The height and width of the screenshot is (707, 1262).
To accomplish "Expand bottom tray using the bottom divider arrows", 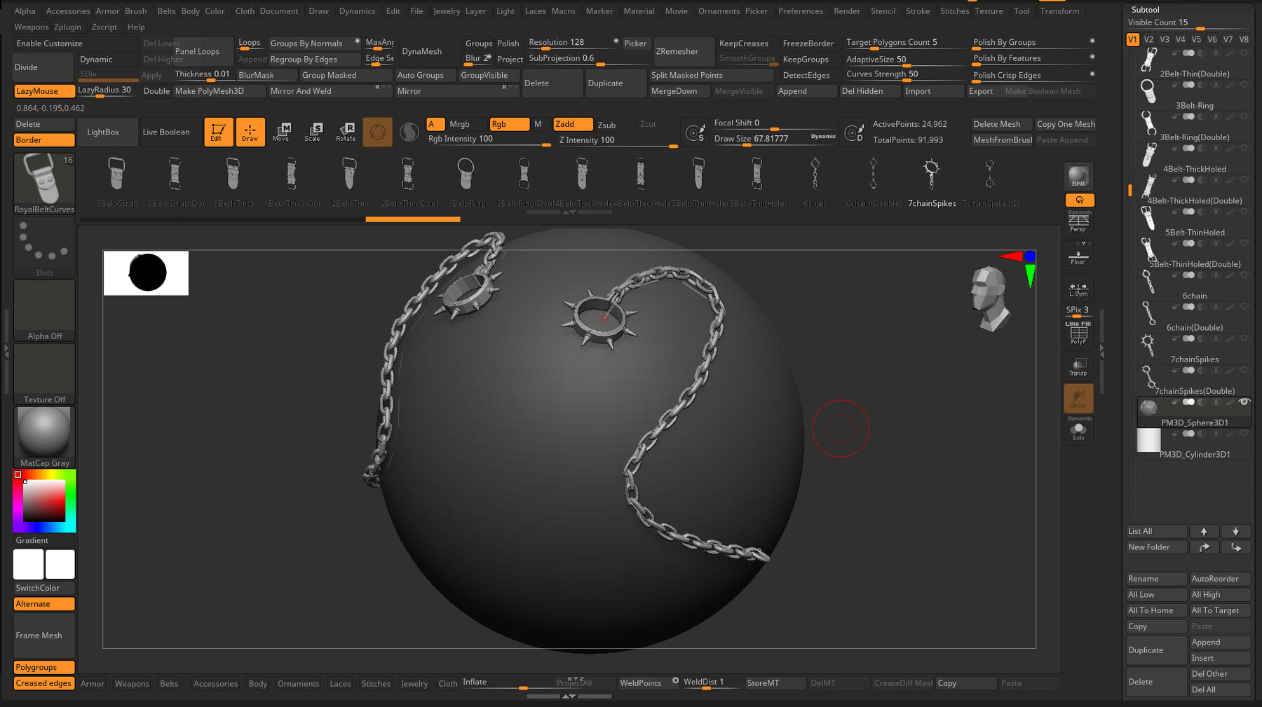I will pyautogui.click(x=569, y=696).
